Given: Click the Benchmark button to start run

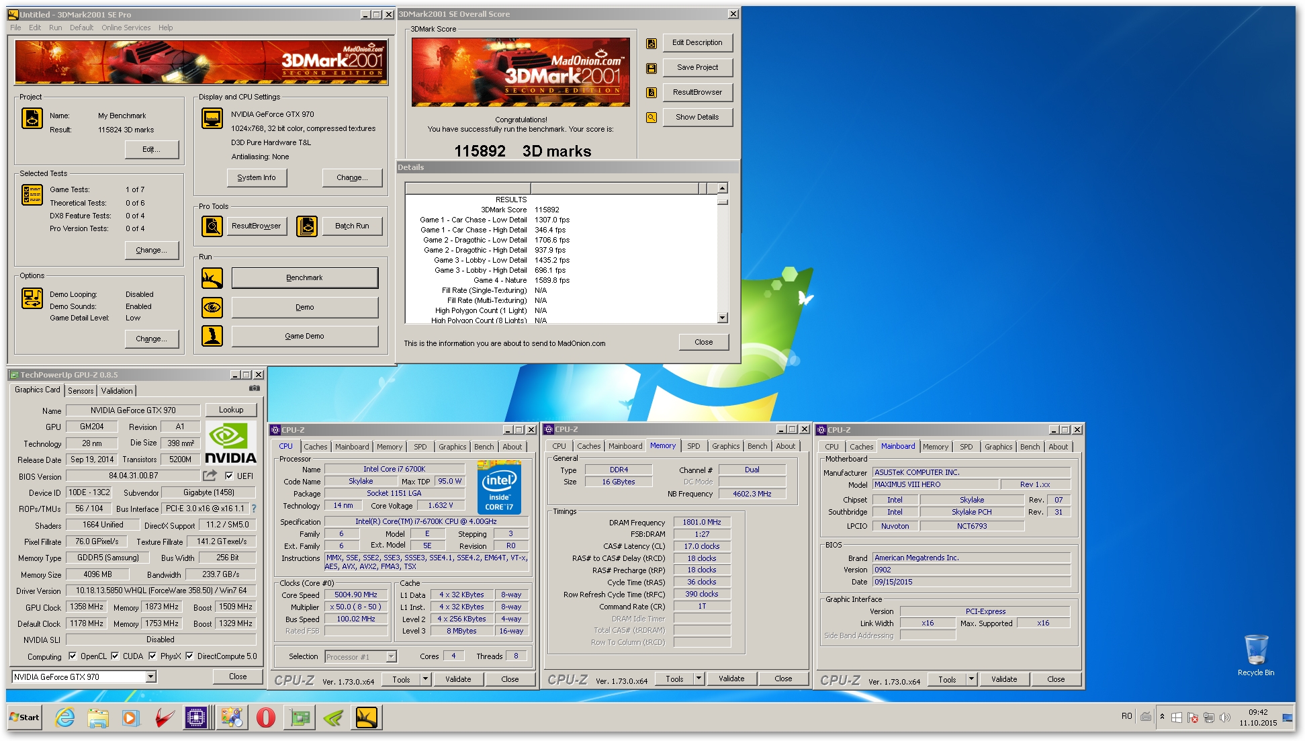Looking at the screenshot, I should pos(305,278).
